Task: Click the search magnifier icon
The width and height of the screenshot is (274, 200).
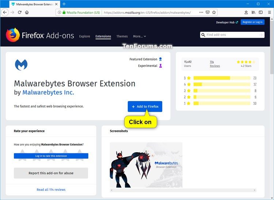Action: point(203,35)
